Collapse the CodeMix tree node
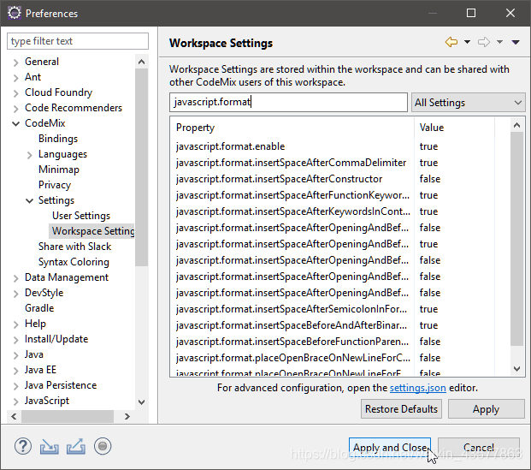This screenshot has height=470, width=531. (x=16, y=124)
